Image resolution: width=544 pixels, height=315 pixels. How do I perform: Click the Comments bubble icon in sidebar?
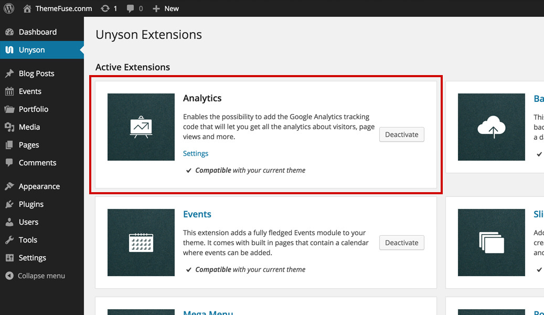click(9, 163)
